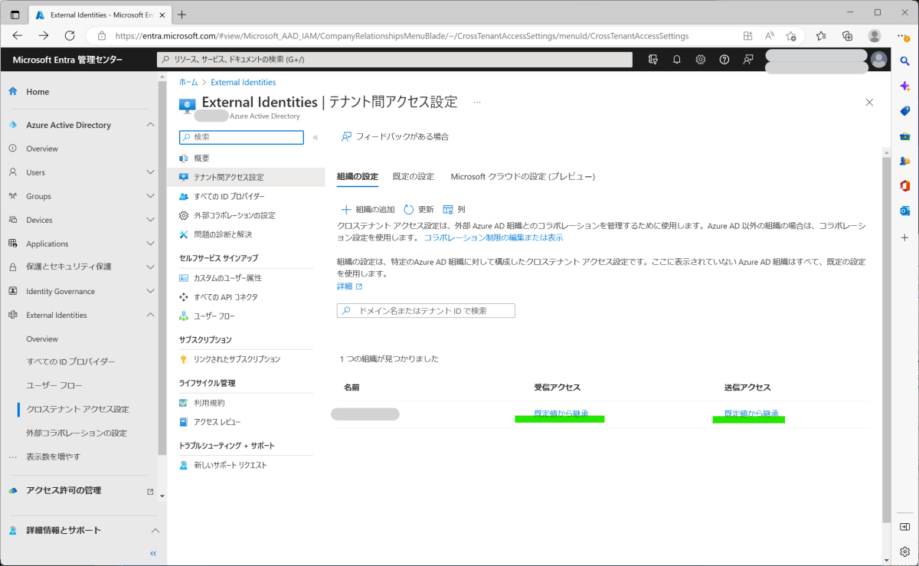
Task: Switch to 組織の設定 tab
Action: (x=358, y=177)
